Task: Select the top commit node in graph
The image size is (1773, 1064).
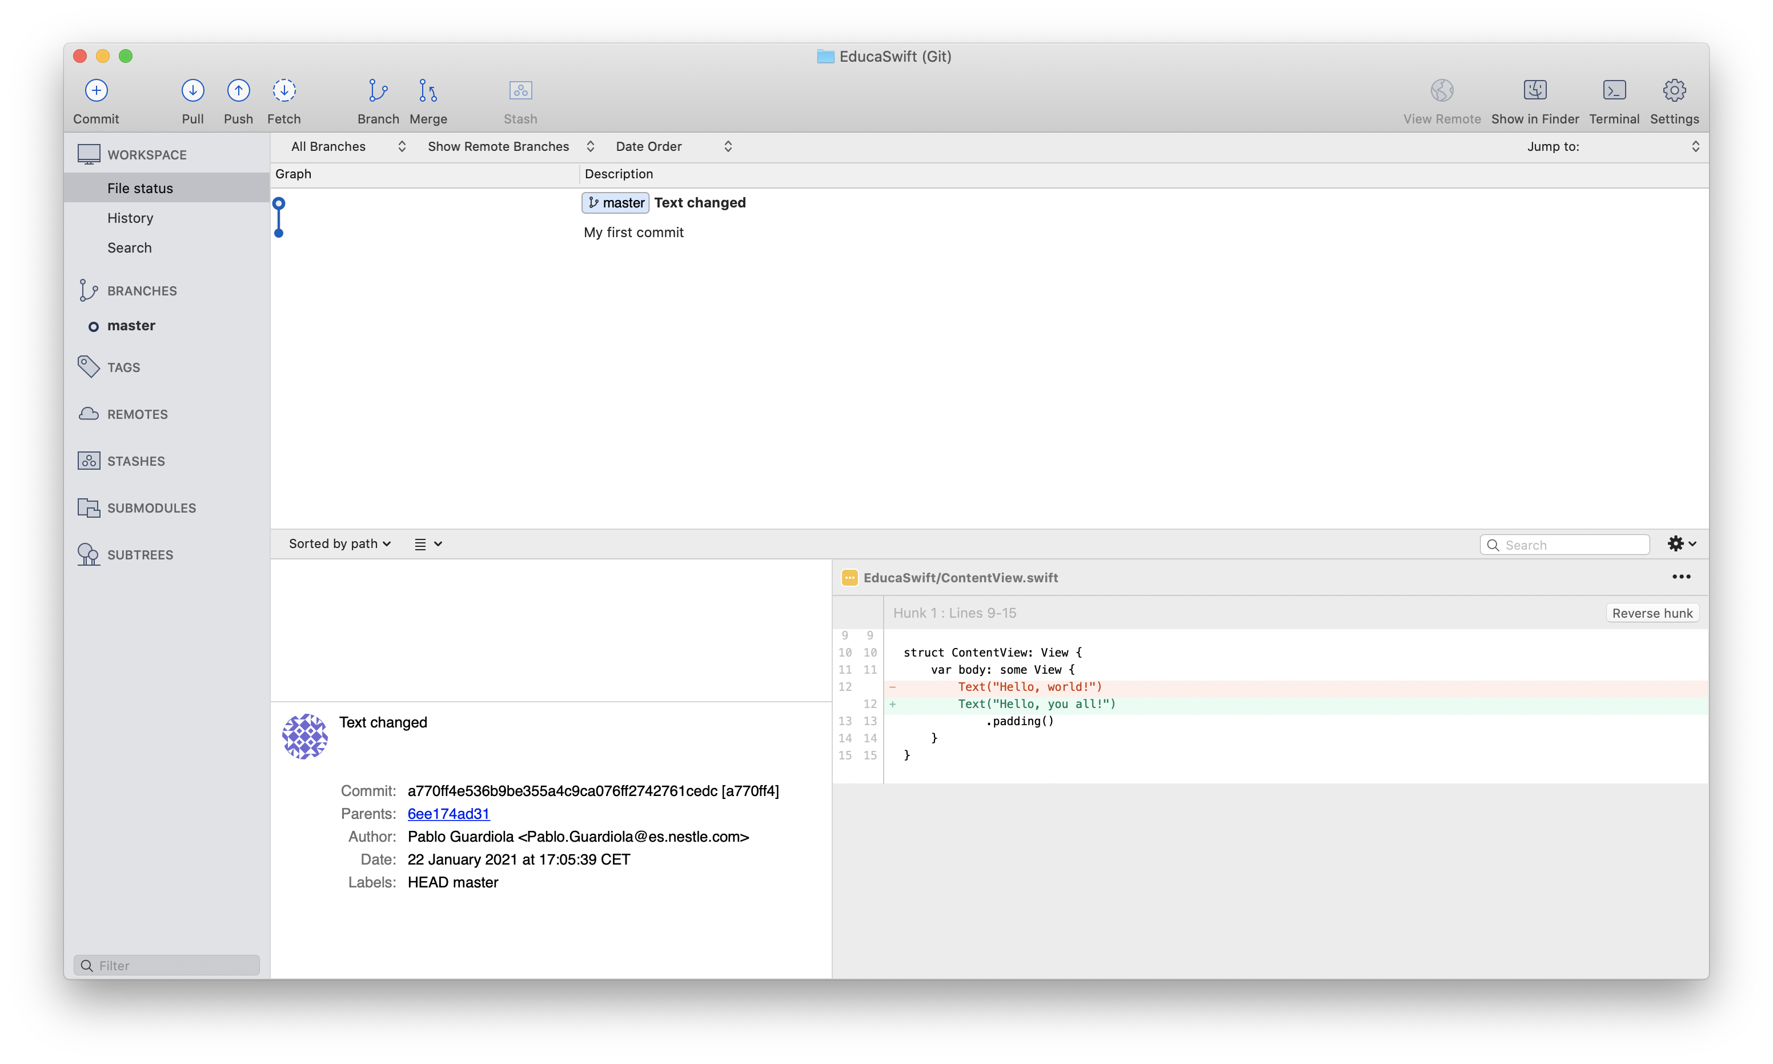Action: pos(279,203)
